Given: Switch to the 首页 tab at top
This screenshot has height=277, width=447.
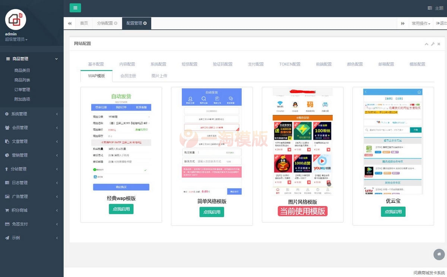Looking at the screenshot, I should tap(83, 23).
